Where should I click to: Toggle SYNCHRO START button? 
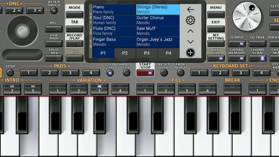click(110, 73)
